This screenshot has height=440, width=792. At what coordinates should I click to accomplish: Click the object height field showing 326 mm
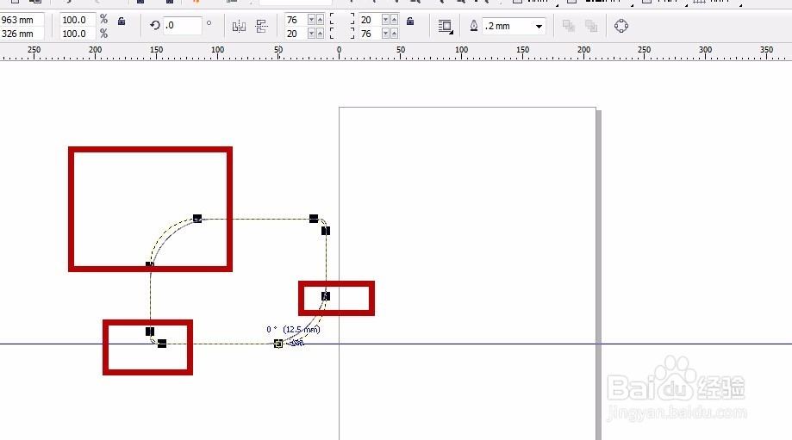point(22,34)
